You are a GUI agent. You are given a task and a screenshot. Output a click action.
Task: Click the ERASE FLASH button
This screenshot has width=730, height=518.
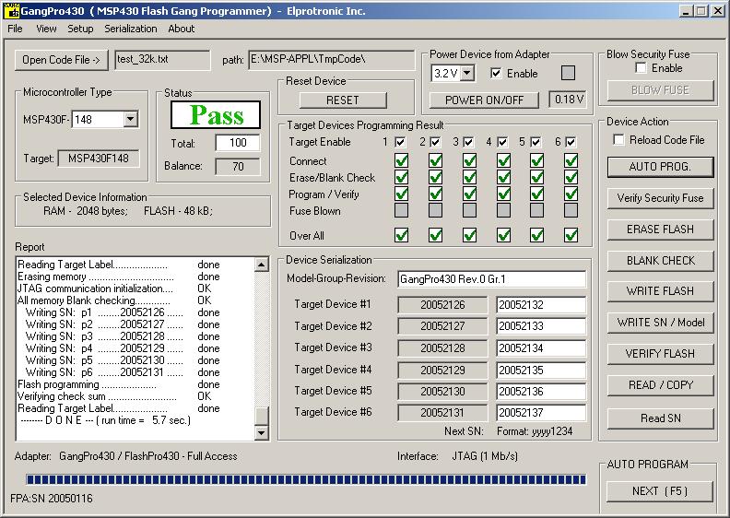click(x=660, y=230)
